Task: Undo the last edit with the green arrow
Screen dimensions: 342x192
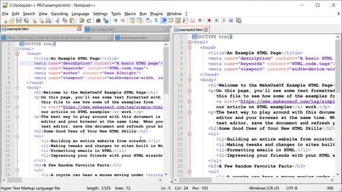Action: tap(82, 21)
